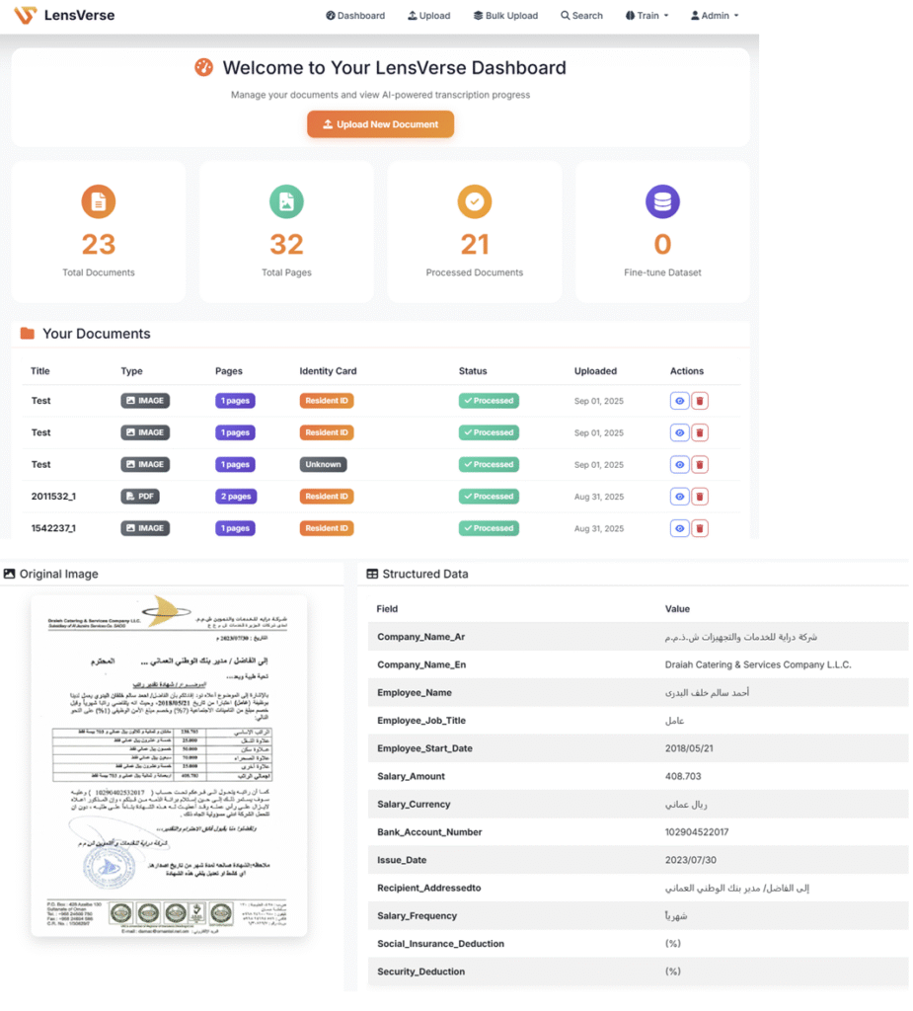Screen dimensions: 913x1011
Task: Click the Value column header in Structured Data
Action: tap(678, 608)
